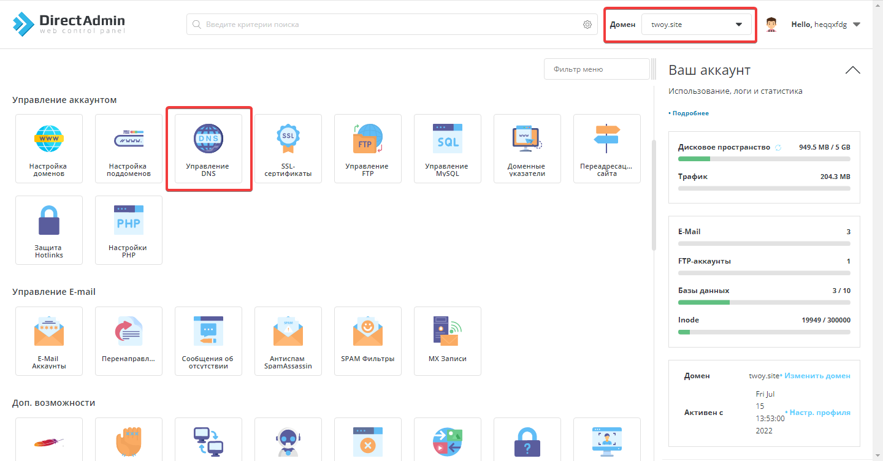Open the Домен dropdown showing twoy.site

697,25
